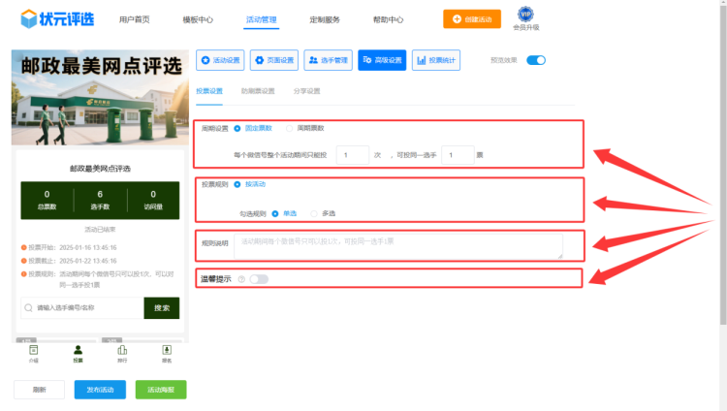Switch to the 分享设置 tab
Image resolution: width=727 pixels, height=411 pixels.
click(x=306, y=91)
